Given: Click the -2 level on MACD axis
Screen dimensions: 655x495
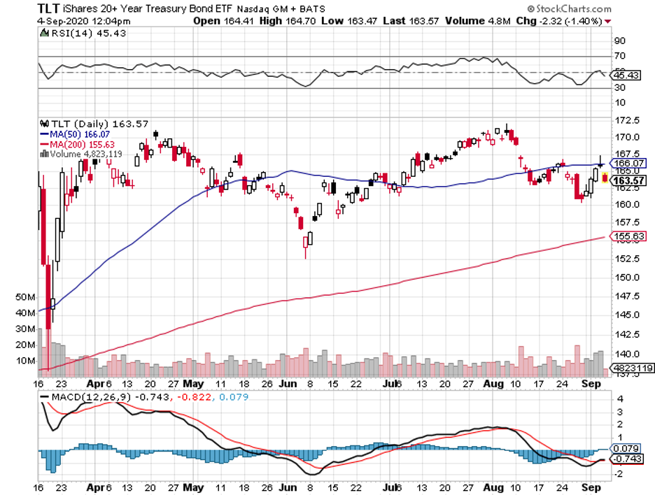Looking at the screenshot, I should click(619, 474).
